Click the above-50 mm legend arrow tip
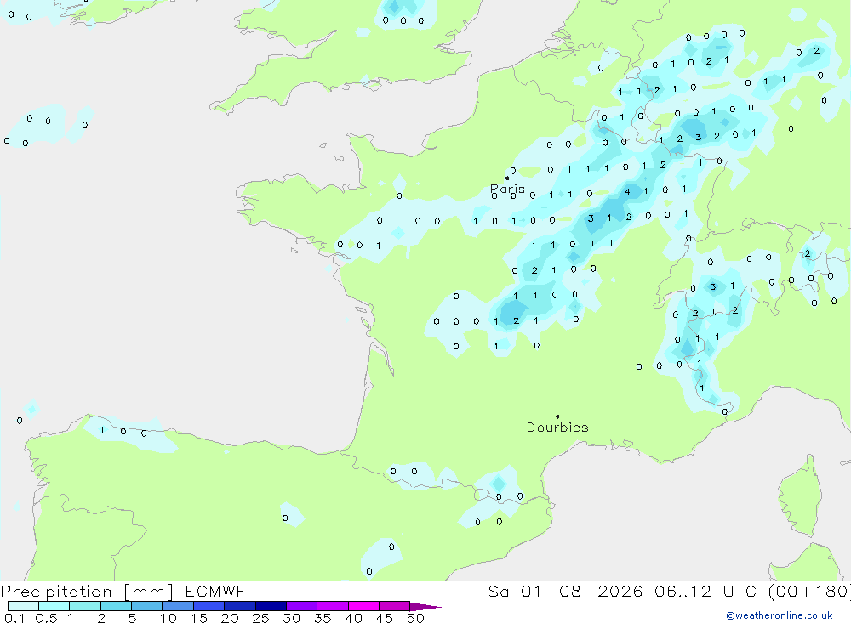The width and height of the screenshot is (851, 623). pyautogui.click(x=426, y=607)
